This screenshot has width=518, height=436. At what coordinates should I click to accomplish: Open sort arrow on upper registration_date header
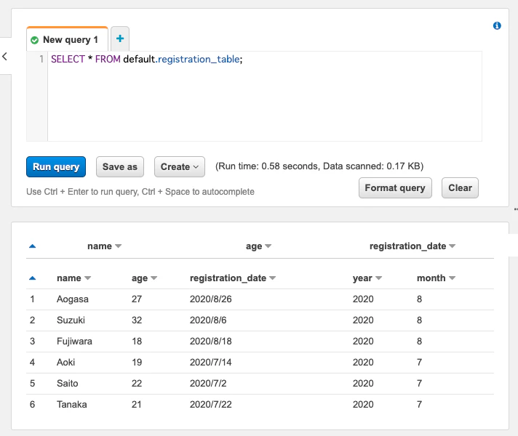pos(453,246)
